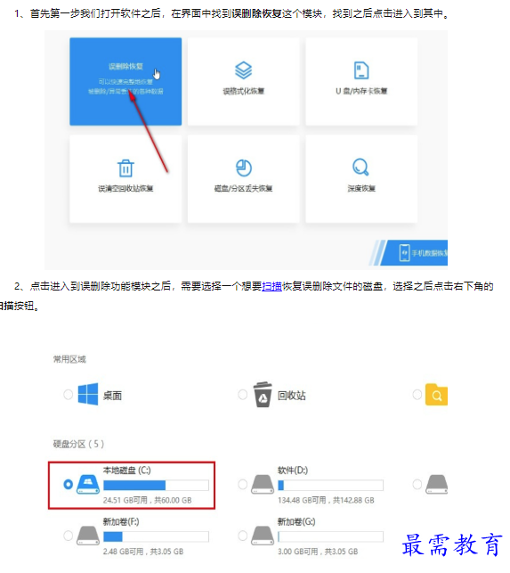Select the radio button beside yellow folder icon
Viewport: 510px width, 573px height.
coord(417,395)
